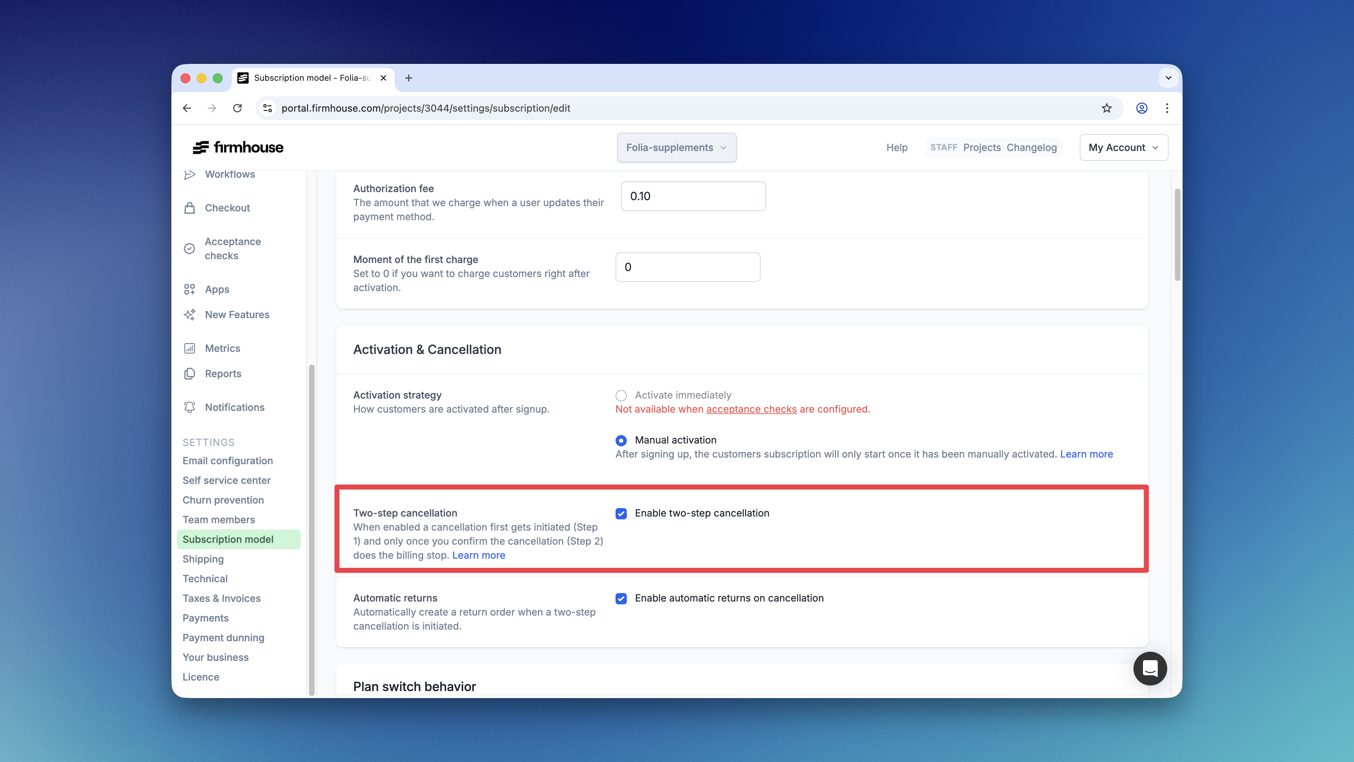
Task: Open the Workflows section in the sidebar
Action: click(x=230, y=174)
